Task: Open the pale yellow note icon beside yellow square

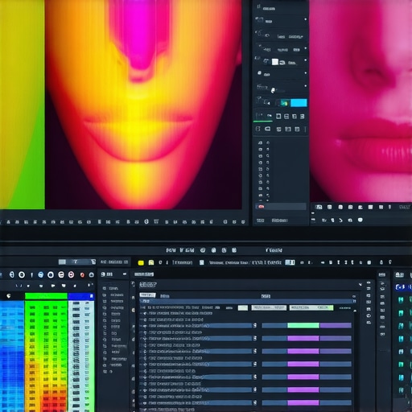Action: pos(151,262)
